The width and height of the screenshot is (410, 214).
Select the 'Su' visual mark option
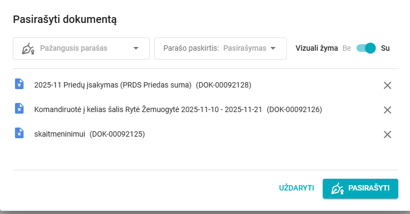(x=385, y=48)
